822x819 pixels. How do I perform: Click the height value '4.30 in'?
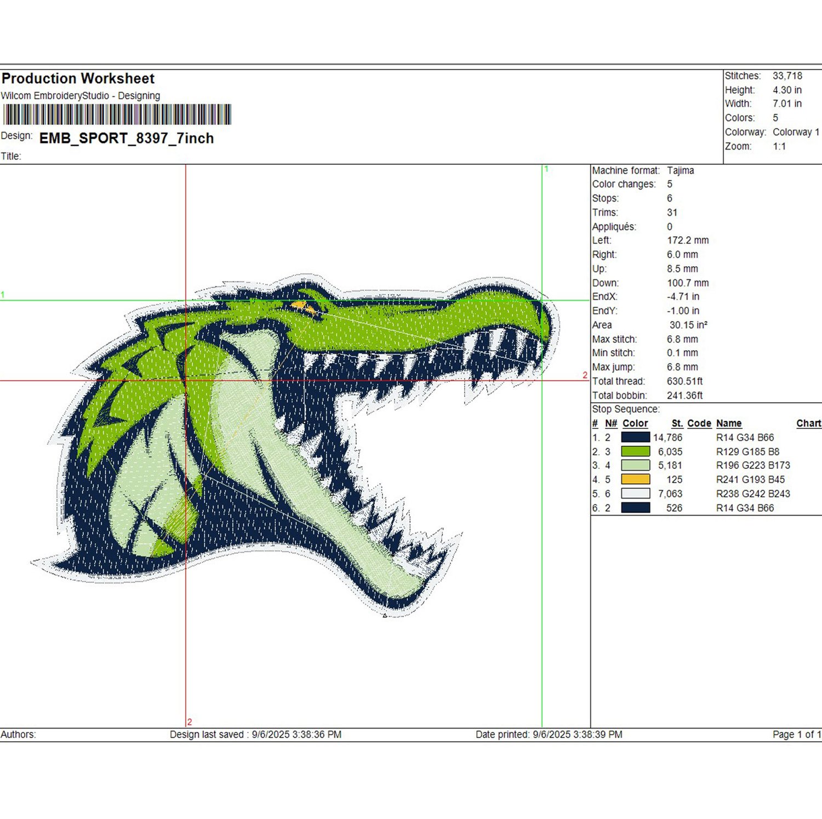pos(787,90)
